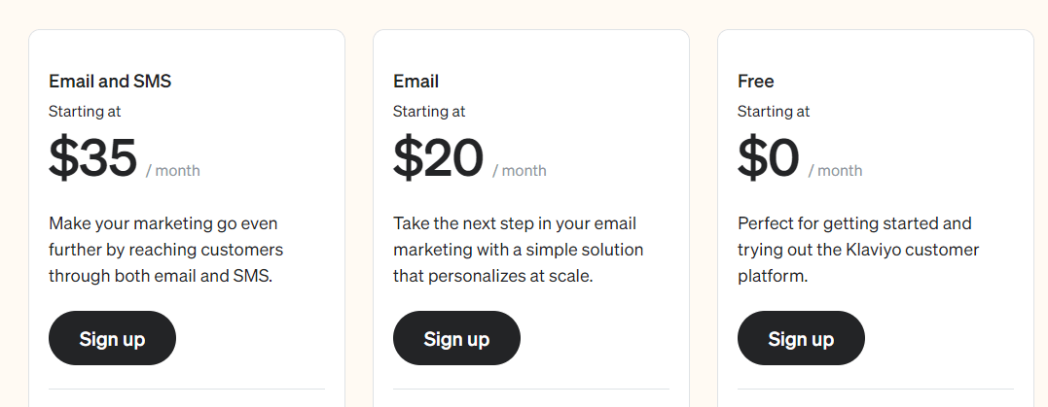Select the "Email" plan heading

click(416, 82)
